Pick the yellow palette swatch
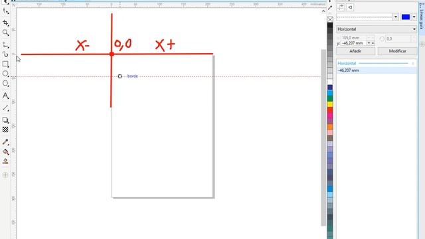The height and width of the screenshot is (239, 425). [x=330, y=104]
